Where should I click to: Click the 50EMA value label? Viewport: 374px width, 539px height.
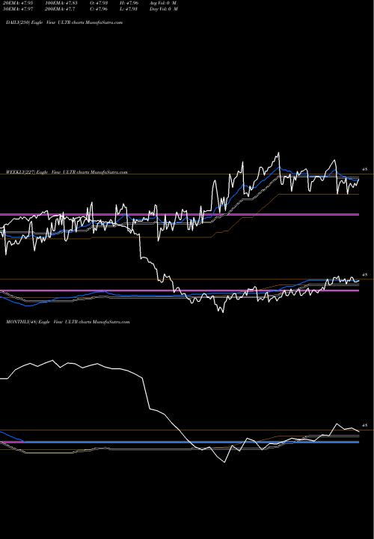pos(18,9)
